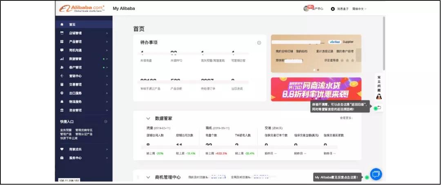Open the 快捷入口 settings gear

(x=106, y=121)
